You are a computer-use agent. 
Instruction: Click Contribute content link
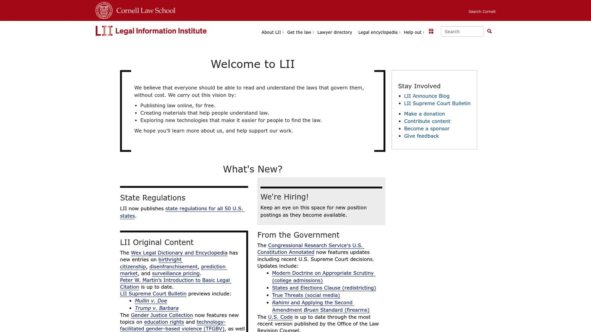427,121
